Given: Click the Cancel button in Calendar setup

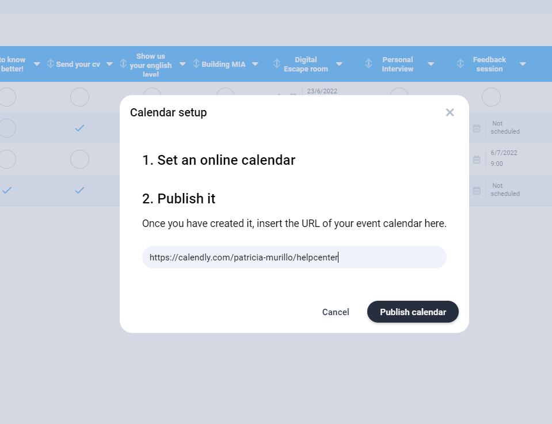Looking at the screenshot, I should coord(336,312).
